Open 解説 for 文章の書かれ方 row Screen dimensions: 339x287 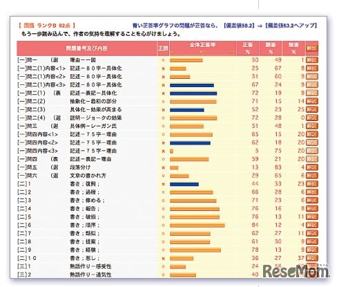click(x=312, y=176)
